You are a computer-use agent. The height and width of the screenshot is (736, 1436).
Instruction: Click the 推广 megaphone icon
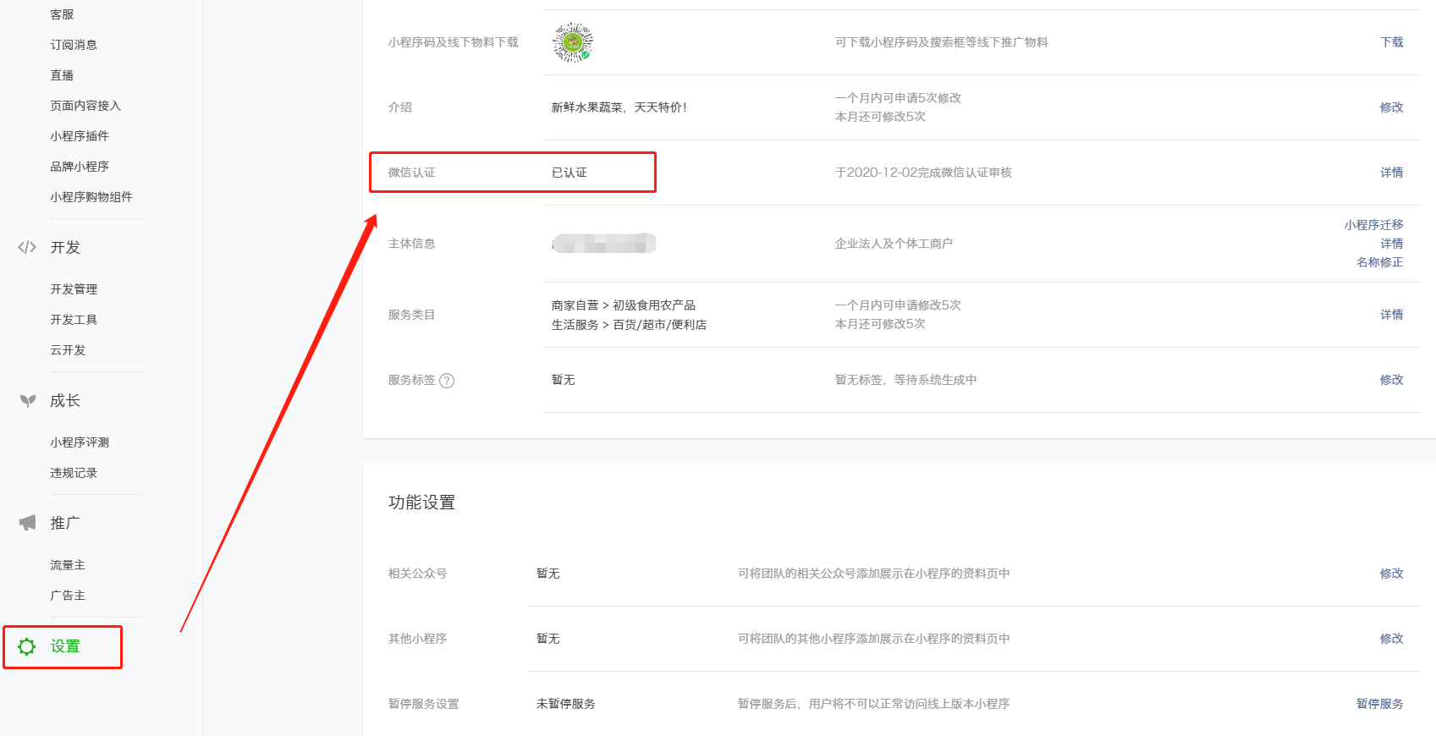point(28,523)
